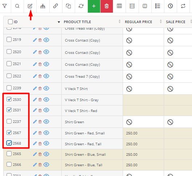
Task: Open the bulk edit pencil-square icon
Action: click(30, 6)
